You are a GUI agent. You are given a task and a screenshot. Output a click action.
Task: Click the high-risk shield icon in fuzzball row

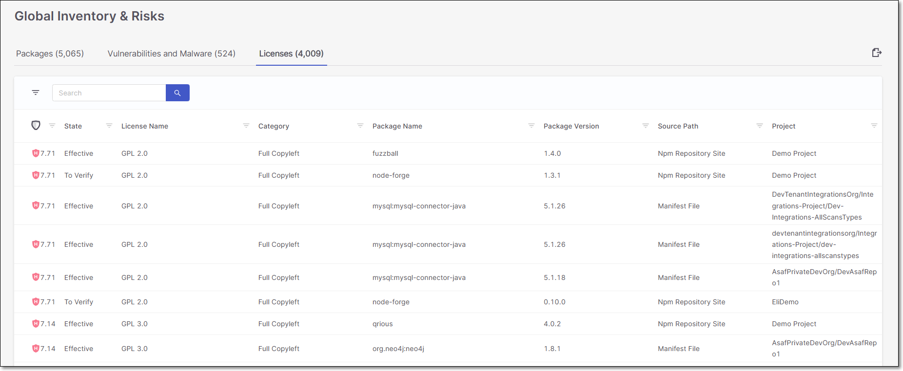pos(36,153)
